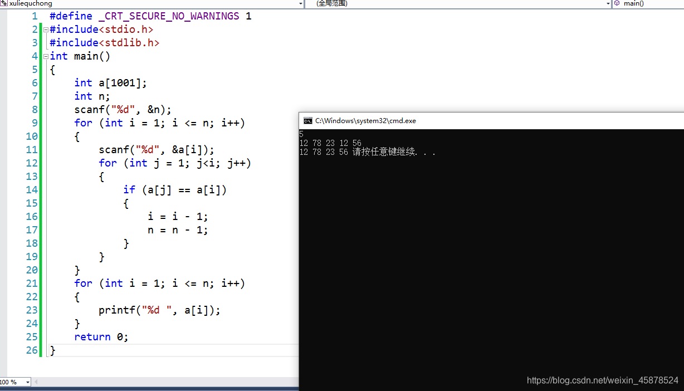Click the cmd.exe window title bar

click(x=491, y=120)
